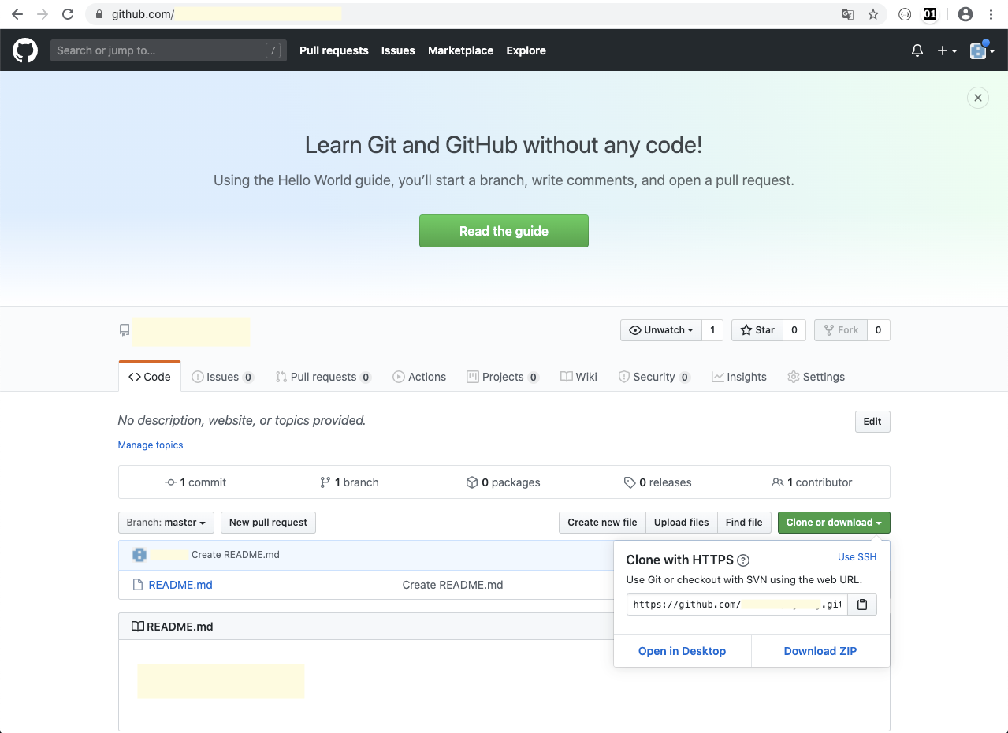Open the user avatar menu
1008x733 pixels.
coord(982,50)
